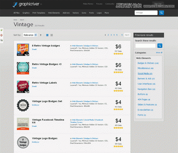Click the Forums link
178x153 pixels.
99,4
